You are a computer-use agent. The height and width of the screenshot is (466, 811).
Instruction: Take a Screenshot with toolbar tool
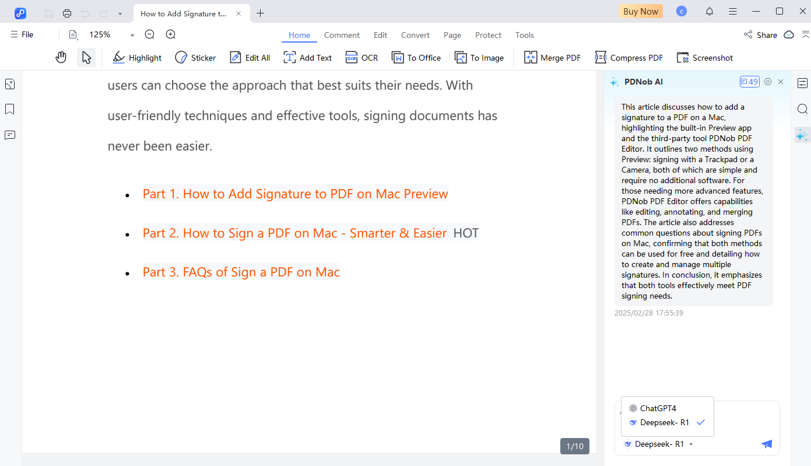pyautogui.click(x=704, y=58)
